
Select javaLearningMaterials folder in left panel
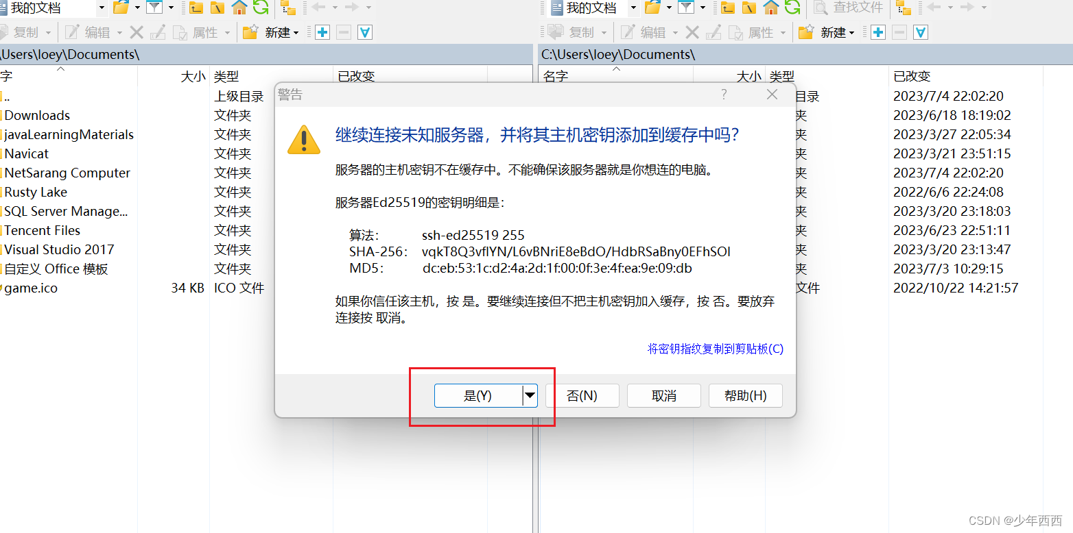click(69, 134)
